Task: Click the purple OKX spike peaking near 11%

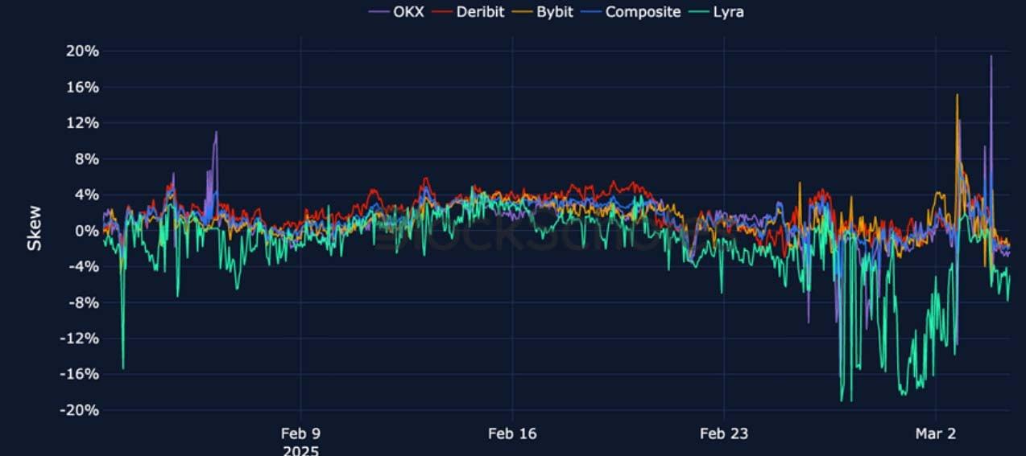Action: click(x=216, y=133)
